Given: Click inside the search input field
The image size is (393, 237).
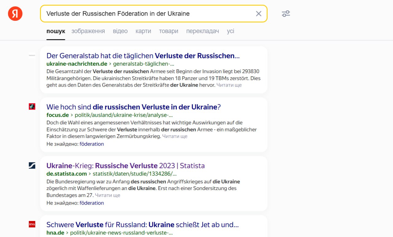Looking at the screenshot, I should [x=147, y=14].
